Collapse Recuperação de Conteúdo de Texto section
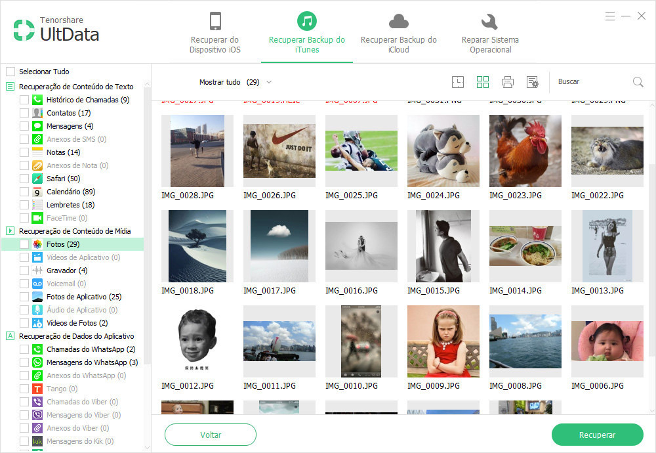Screen dimensions: 656x453 (x=10, y=87)
